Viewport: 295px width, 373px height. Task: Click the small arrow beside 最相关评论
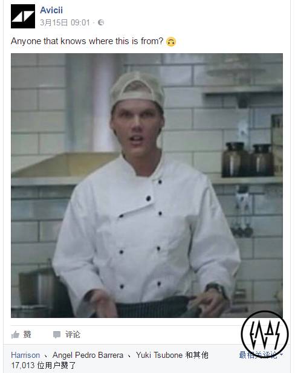click(282, 355)
